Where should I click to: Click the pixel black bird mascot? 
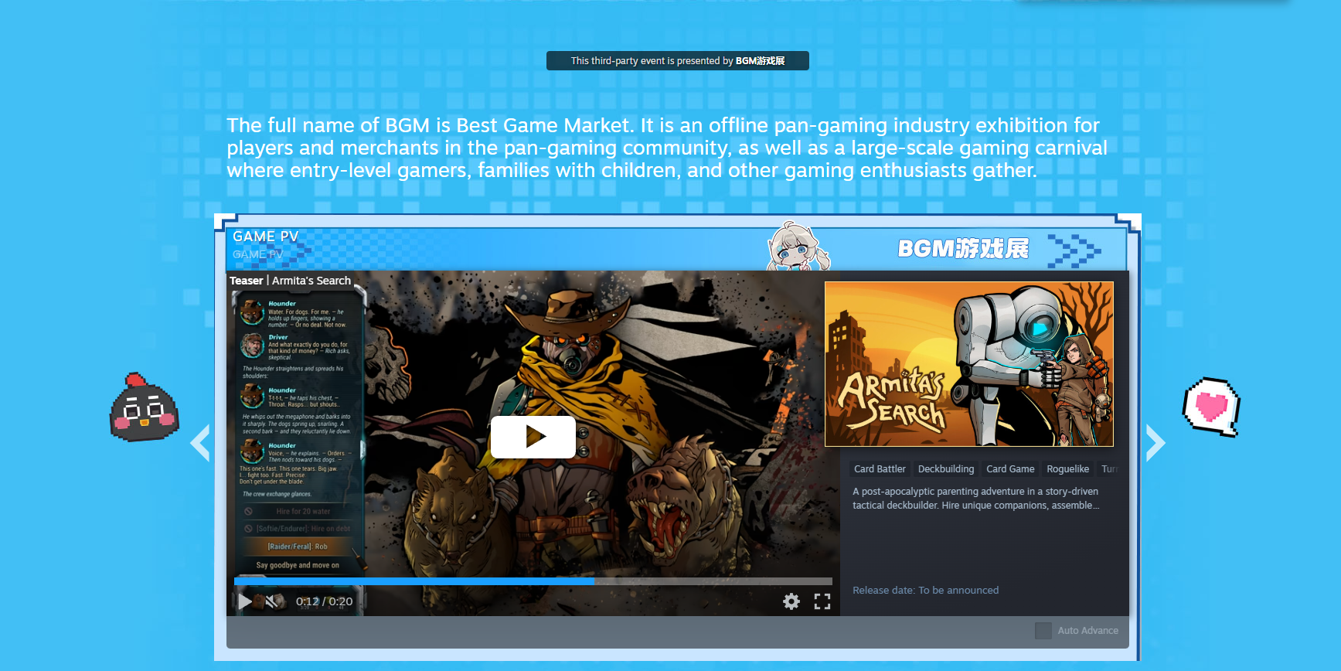(x=144, y=408)
